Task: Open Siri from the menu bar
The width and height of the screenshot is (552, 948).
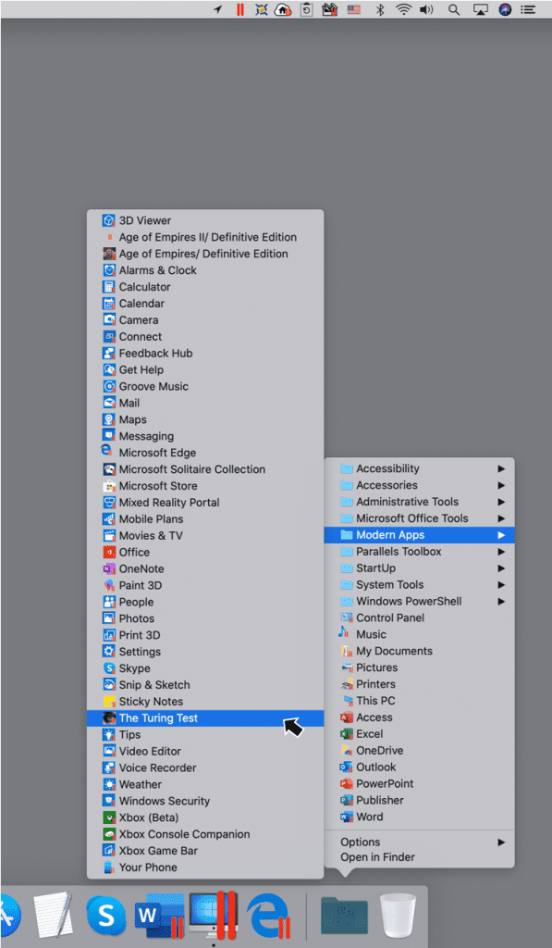Action: [505, 9]
